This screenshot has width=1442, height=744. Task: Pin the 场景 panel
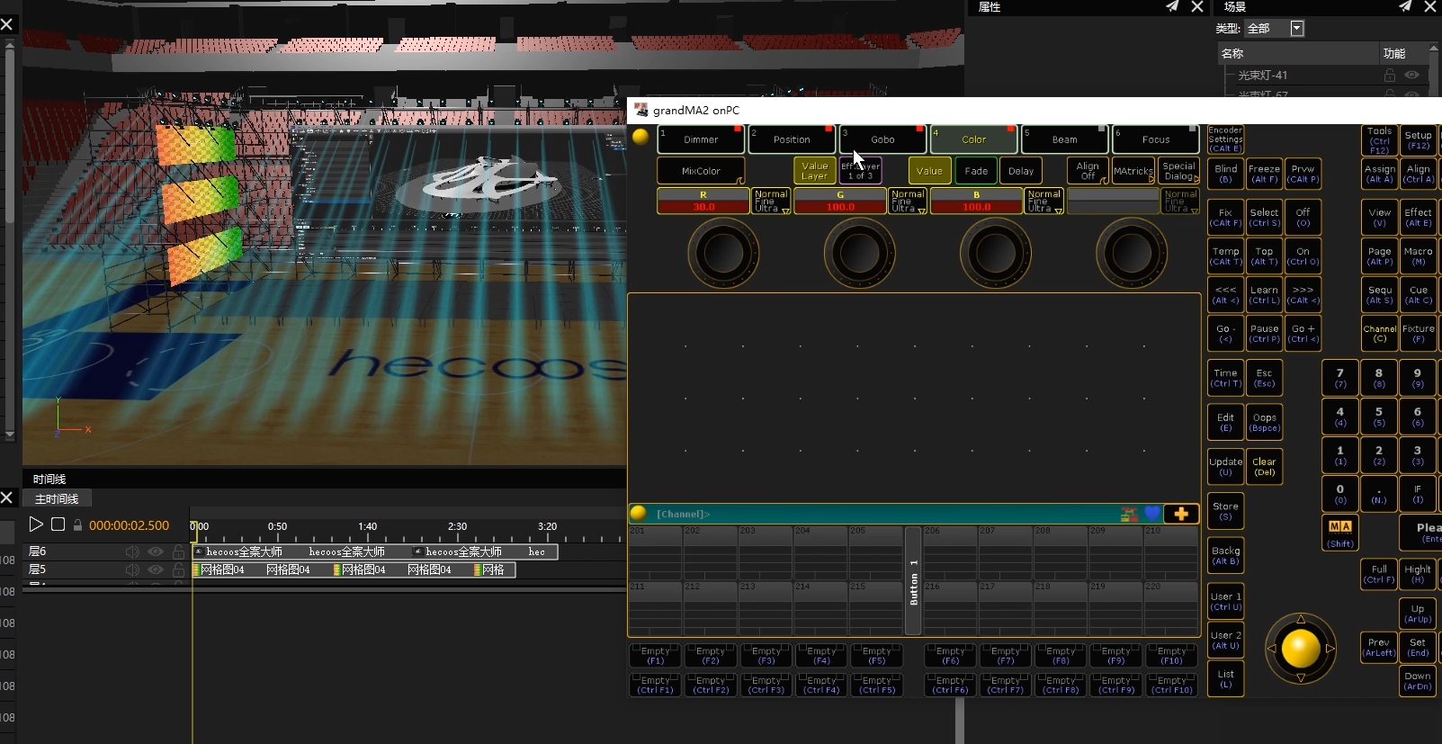(x=1405, y=6)
